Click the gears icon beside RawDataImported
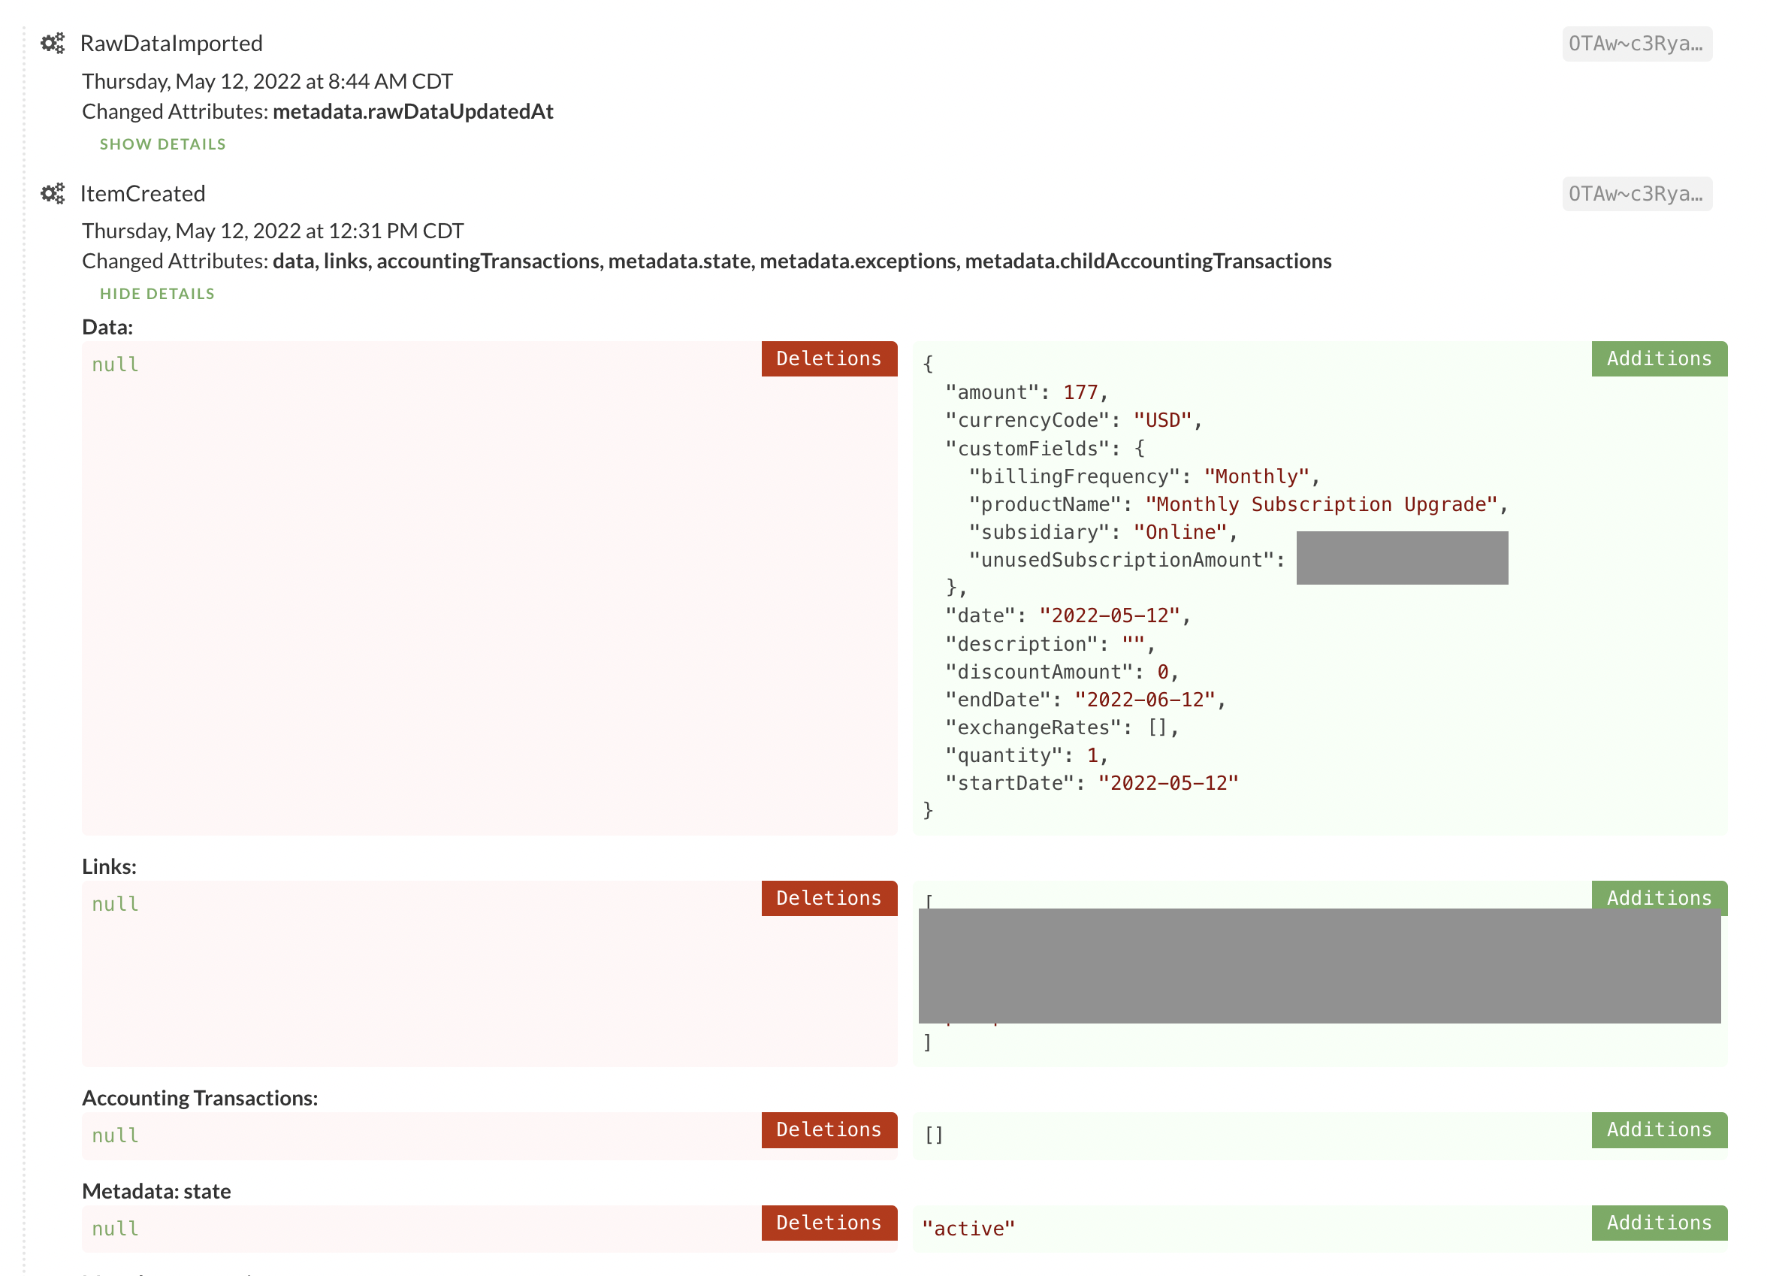 click(52, 43)
